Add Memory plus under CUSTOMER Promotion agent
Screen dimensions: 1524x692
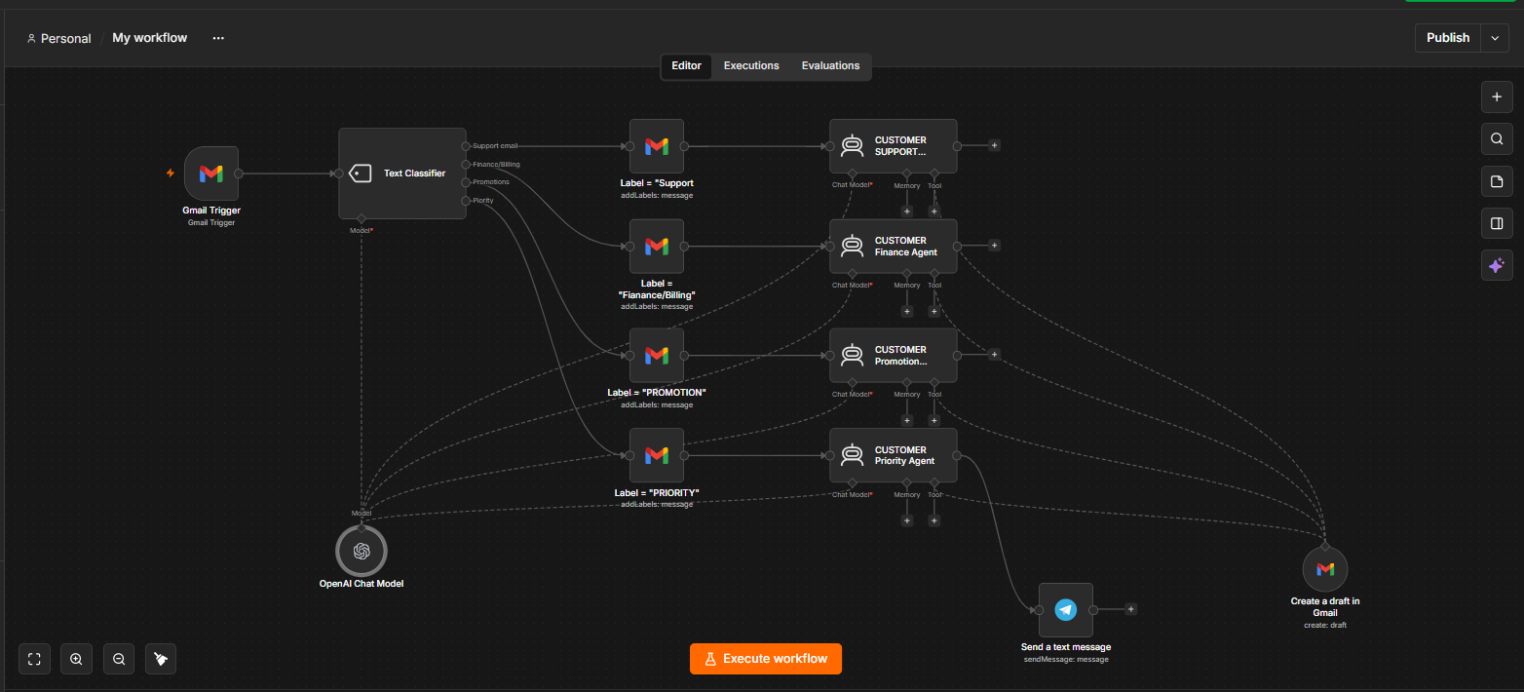coord(906,421)
